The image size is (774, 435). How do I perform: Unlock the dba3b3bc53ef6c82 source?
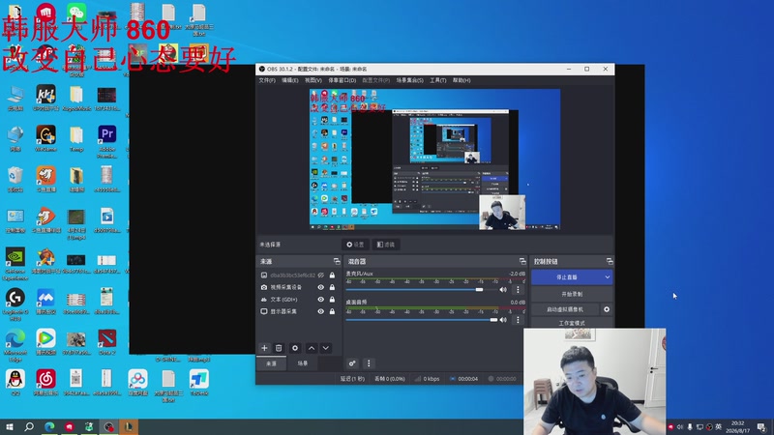pos(332,275)
